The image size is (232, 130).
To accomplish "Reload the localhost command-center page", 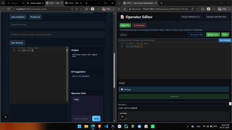I will [x=9, y=9].
